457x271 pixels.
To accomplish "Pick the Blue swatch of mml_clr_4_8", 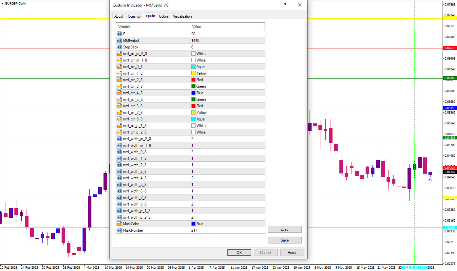I will [193, 93].
